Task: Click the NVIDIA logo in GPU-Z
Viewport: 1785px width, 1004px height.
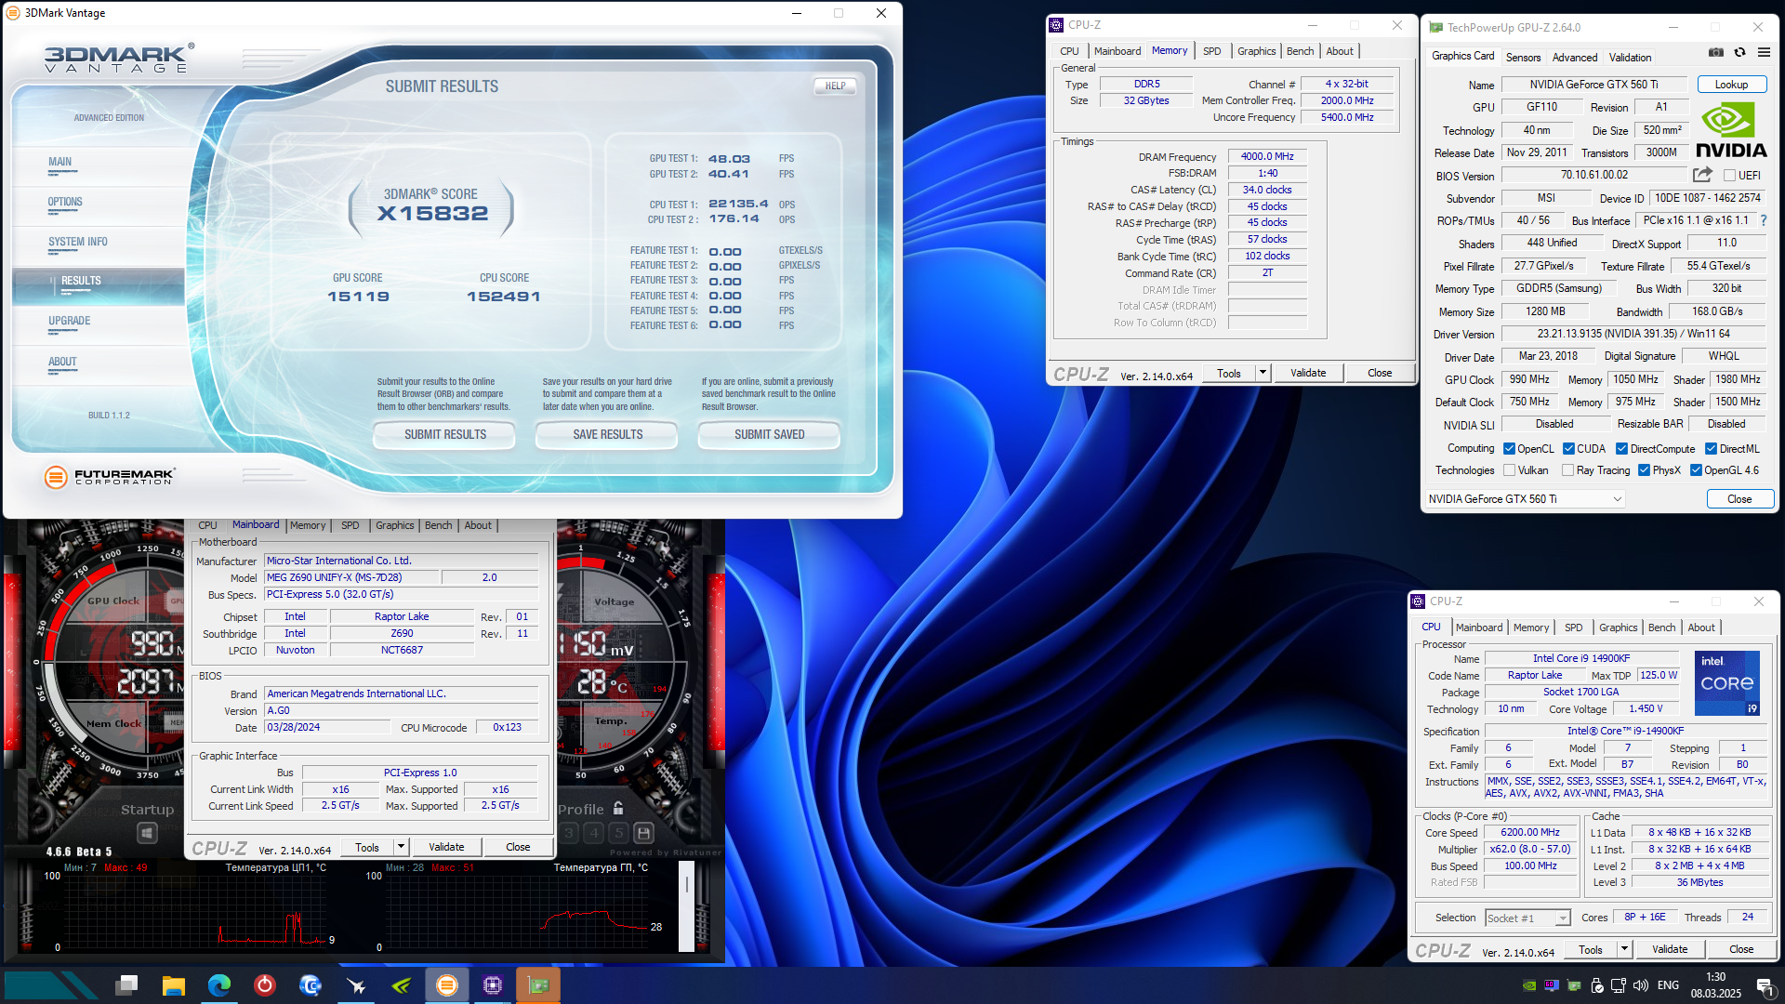Action: [x=1731, y=131]
